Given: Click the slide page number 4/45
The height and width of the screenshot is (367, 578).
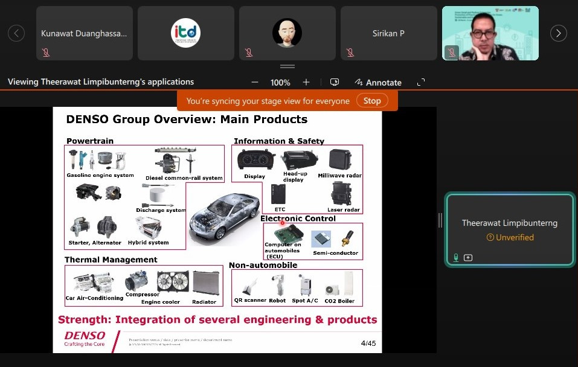Looking at the screenshot, I should 368,343.
